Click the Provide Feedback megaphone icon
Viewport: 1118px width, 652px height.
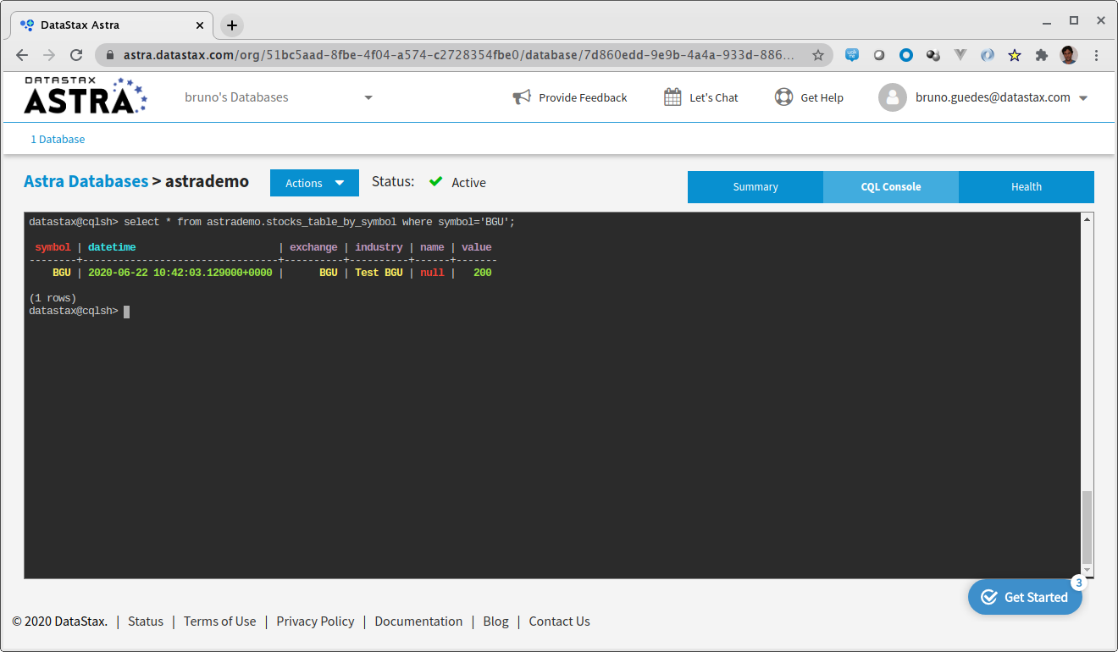[x=522, y=97]
